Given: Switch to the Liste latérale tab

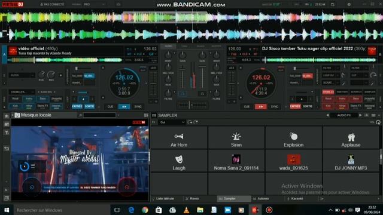Looking at the screenshot, I should [165, 199].
